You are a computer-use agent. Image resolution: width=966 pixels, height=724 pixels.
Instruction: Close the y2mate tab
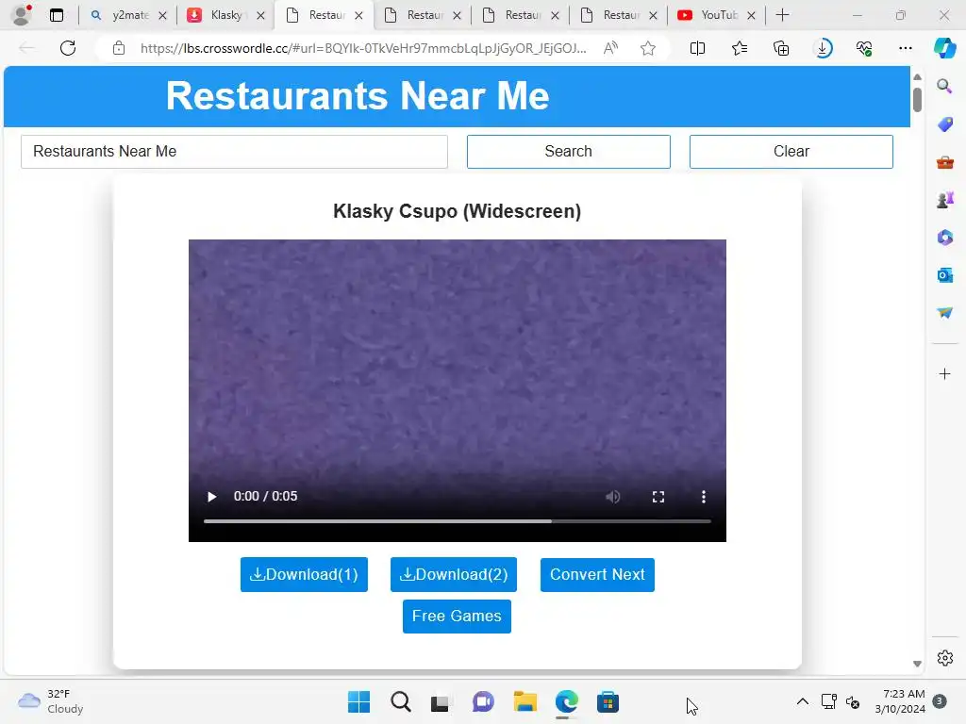pos(162,15)
